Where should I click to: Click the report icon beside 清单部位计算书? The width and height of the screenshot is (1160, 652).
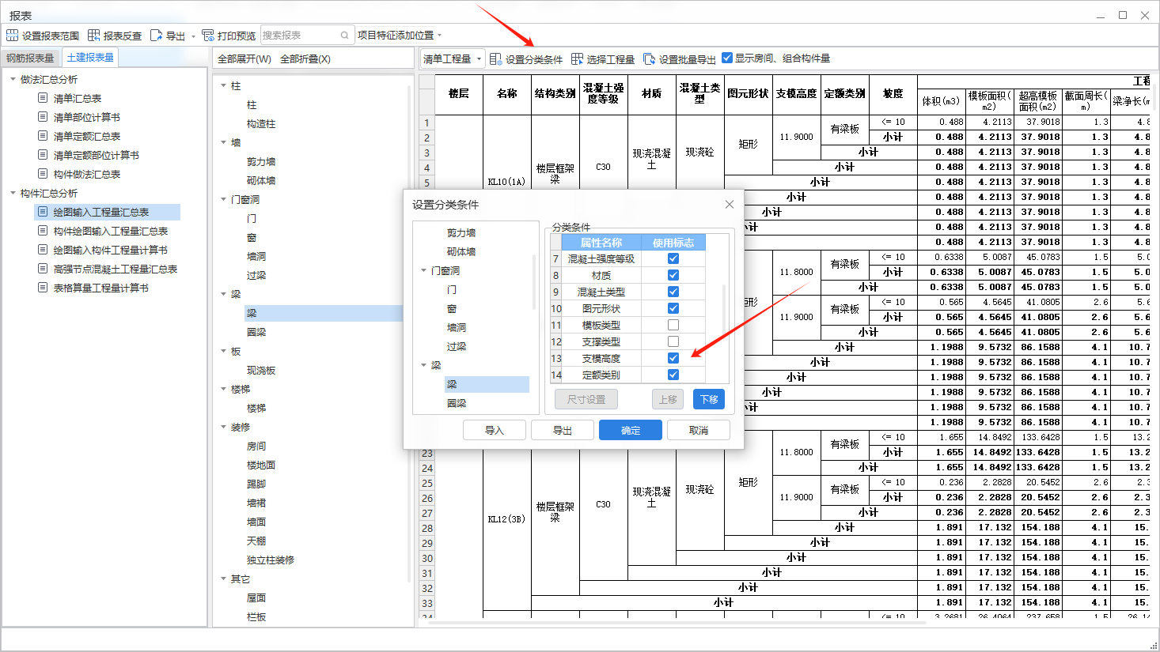[43, 117]
